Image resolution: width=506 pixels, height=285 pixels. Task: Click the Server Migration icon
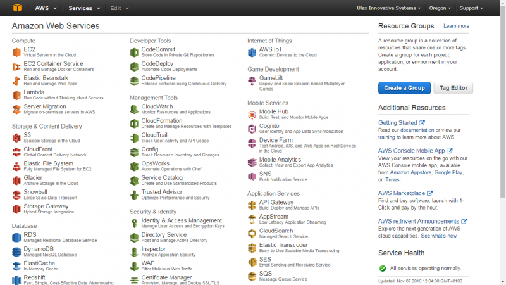[x=16, y=109]
